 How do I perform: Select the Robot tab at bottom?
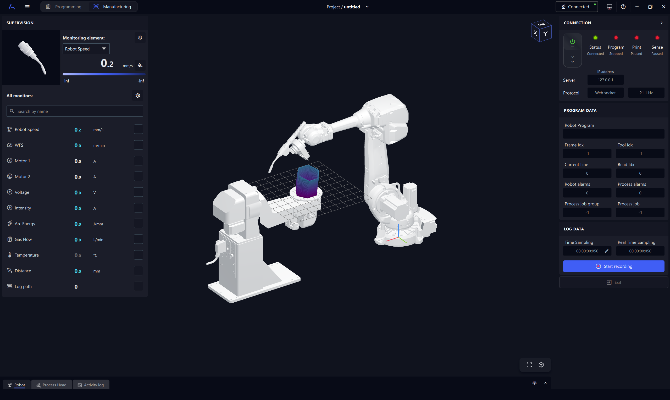pyautogui.click(x=17, y=385)
